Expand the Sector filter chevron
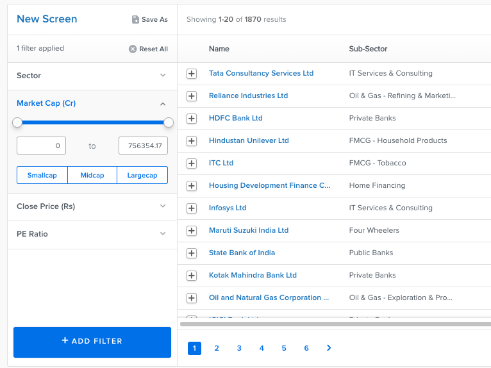Image resolution: width=491 pixels, height=368 pixels. pyautogui.click(x=163, y=75)
